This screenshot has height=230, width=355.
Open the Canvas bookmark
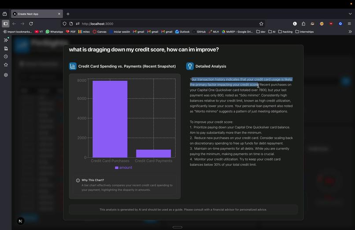(x=100, y=32)
